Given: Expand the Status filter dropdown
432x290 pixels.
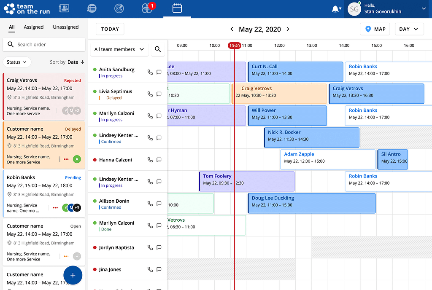Looking at the screenshot, I should tap(17, 62).
